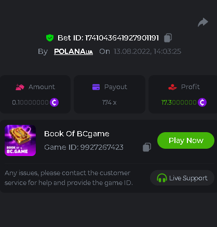
Task: Click the green verified shield icon
Action: [x=50, y=38]
